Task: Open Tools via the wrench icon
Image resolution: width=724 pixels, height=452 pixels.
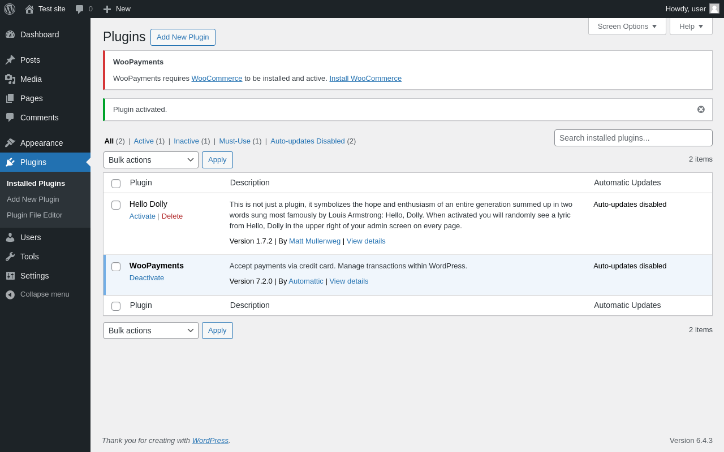Action: click(10, 257)
